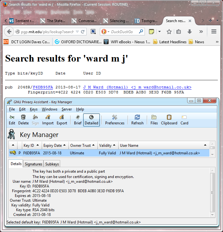Open the Firefox downloads arrow
The image size is (223, 232).
pyautogui.click(x=190, y=32)
